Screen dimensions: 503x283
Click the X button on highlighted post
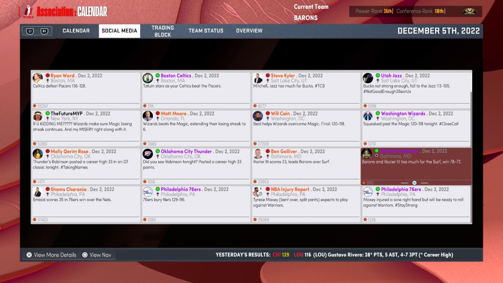(414, 183)
